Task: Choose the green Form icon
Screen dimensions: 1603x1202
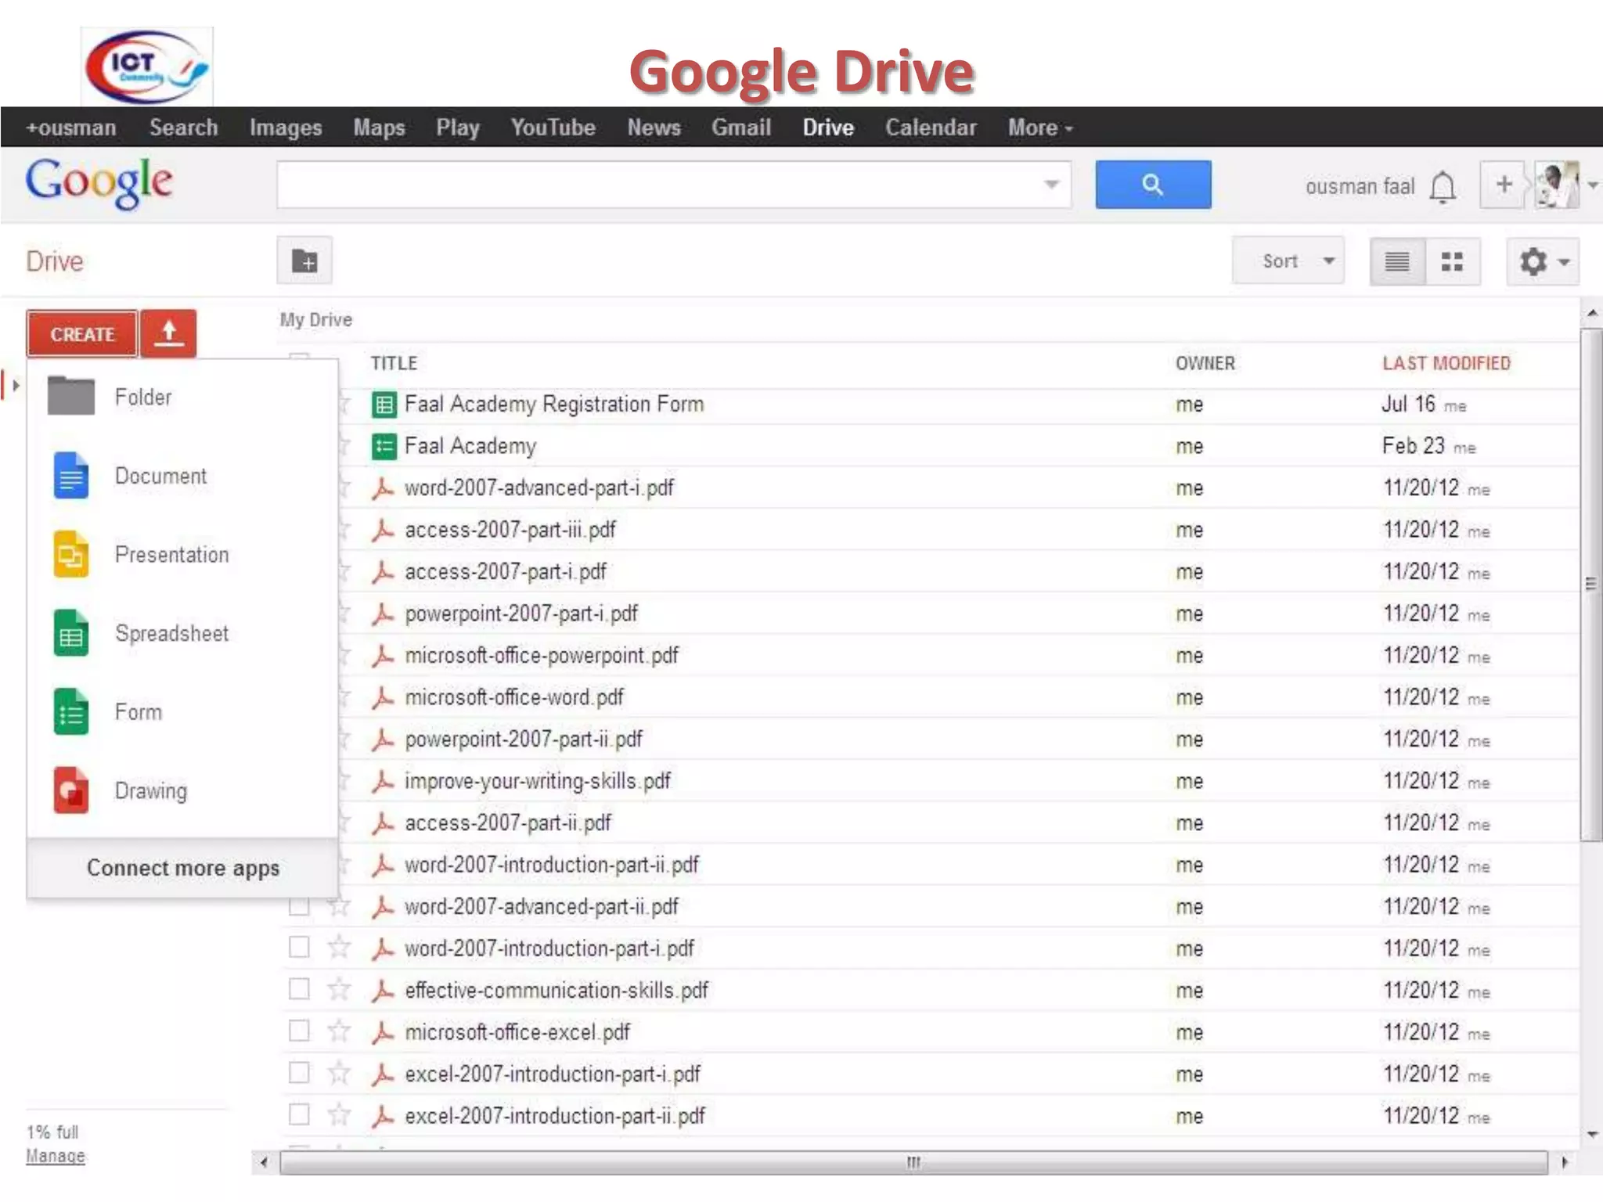Action: coord(71,712)
